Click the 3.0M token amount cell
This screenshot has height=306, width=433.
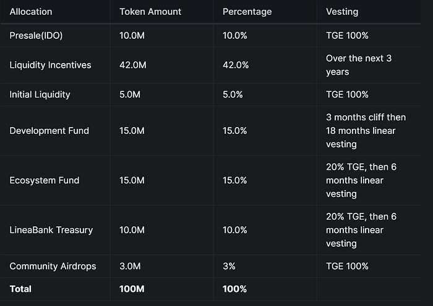click(129, 266)
